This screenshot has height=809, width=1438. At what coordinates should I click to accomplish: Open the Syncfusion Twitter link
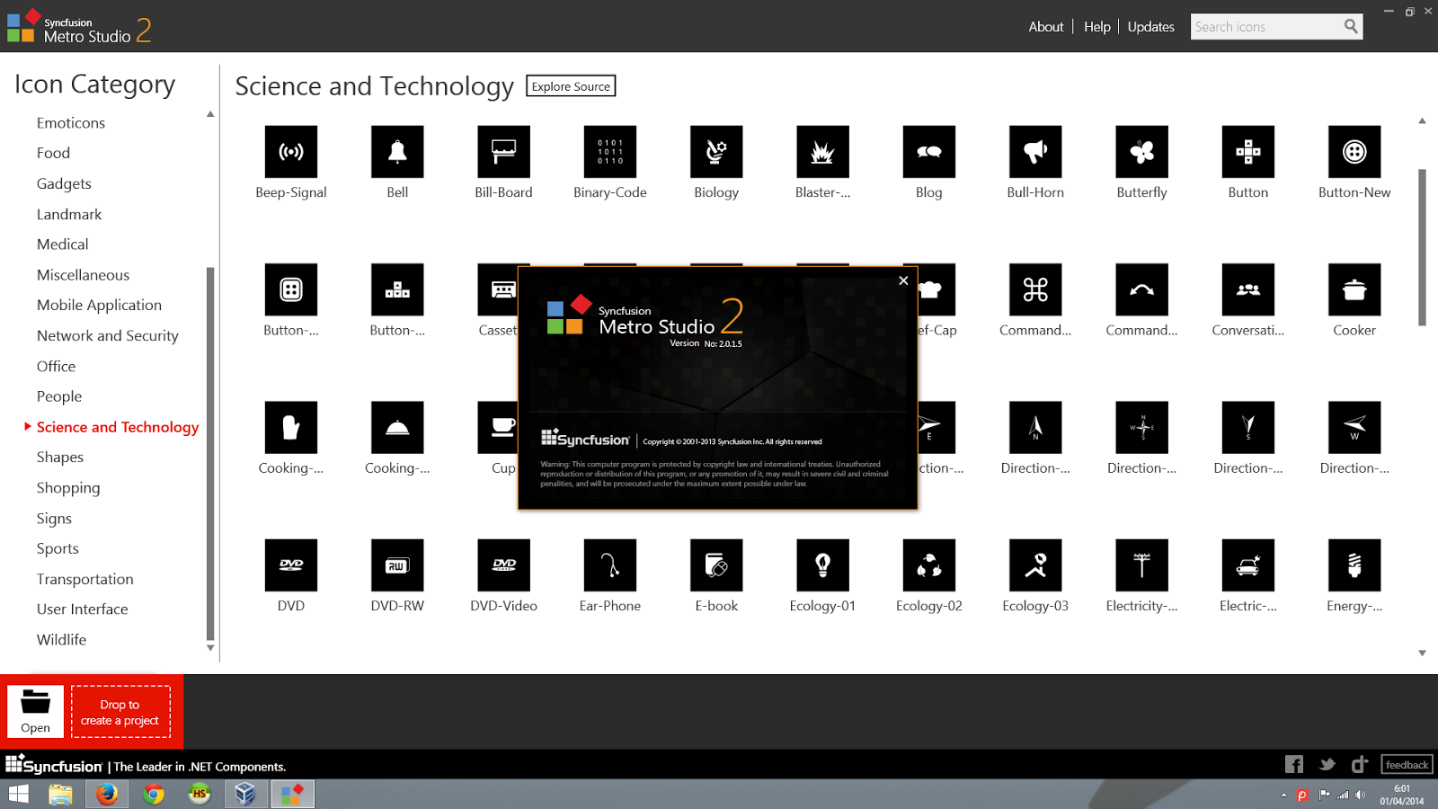tap(1327, 764)
